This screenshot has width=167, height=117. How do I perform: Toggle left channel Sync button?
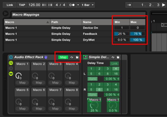93,79
